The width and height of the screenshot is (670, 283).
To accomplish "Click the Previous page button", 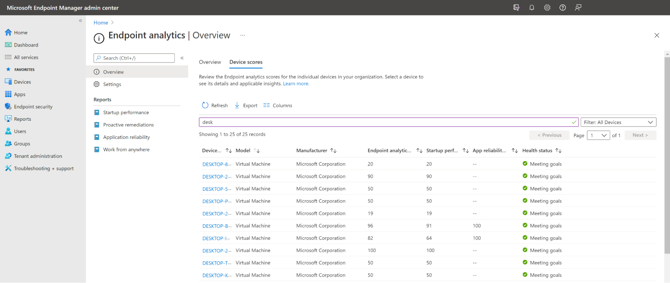I will [x=549, y=135].
